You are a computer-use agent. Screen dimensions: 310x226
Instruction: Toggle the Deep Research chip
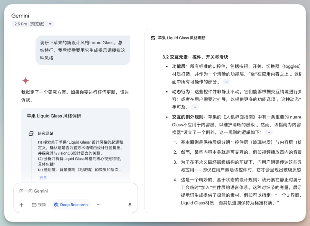[x=71, y=205]
